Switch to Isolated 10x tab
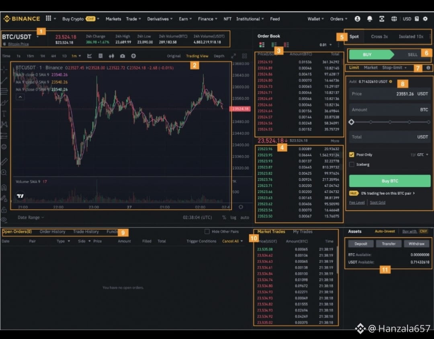Screen dimensions: 434x339 click(x=411, y=37)
